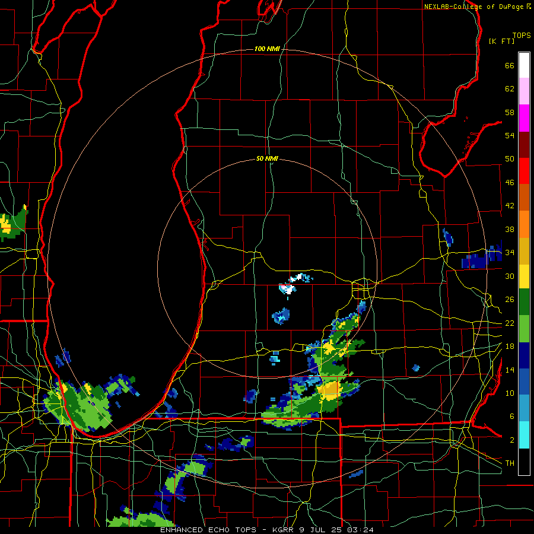Click the 10 legend value

click(x=510, y=393)
